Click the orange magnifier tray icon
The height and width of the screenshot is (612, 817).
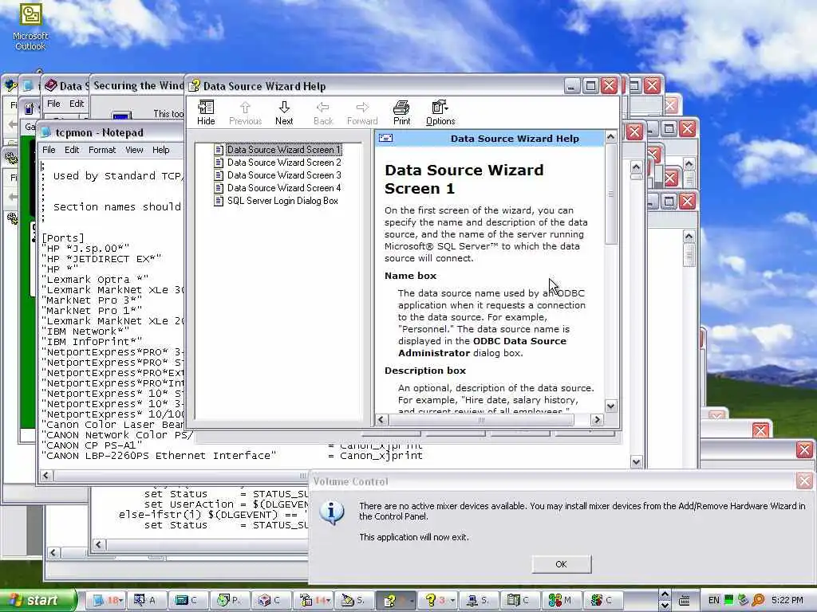(x=758, y=600)
